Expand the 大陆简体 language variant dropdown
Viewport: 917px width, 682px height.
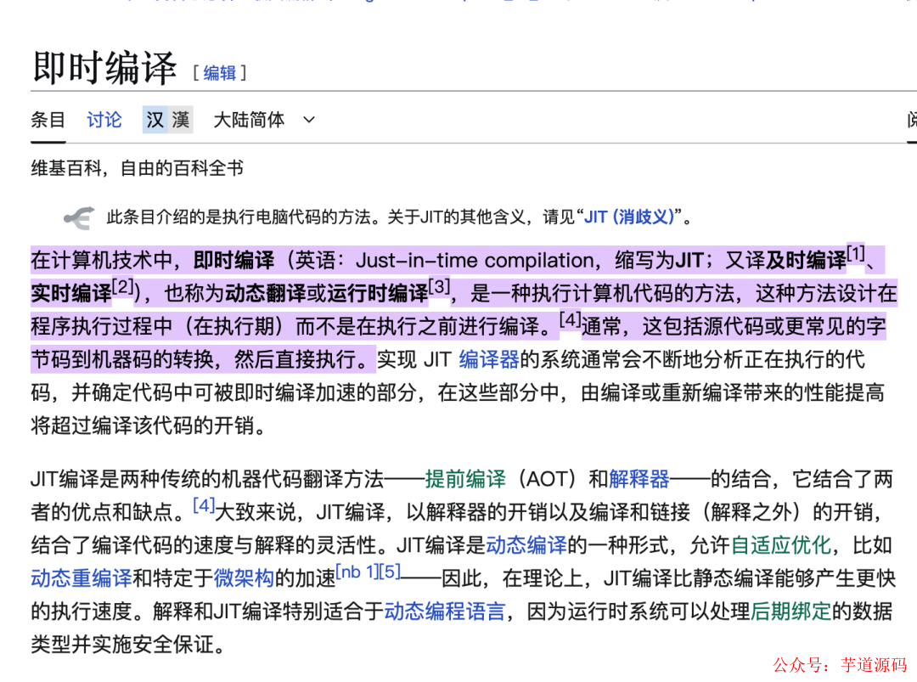[263, 120]
